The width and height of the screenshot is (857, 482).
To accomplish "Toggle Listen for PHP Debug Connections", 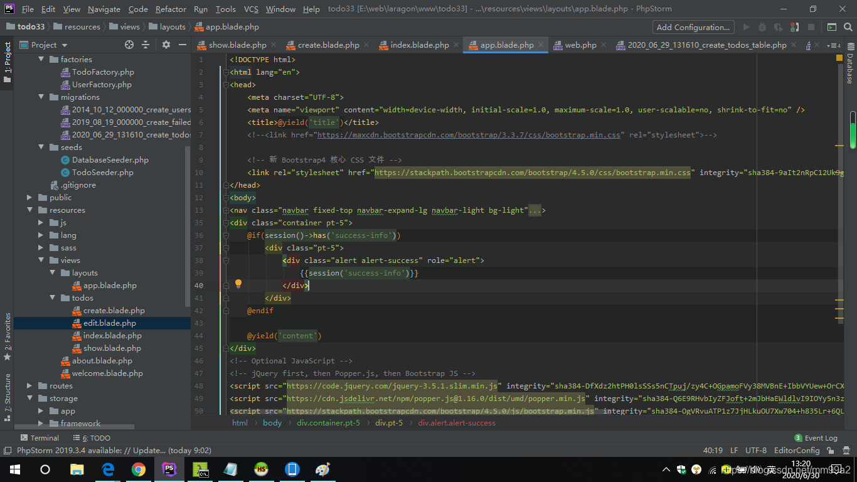I will click(795, 27).
